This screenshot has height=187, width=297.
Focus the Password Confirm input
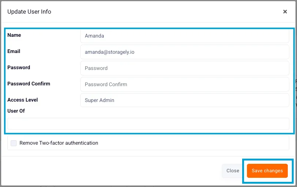tap(184, 84)
